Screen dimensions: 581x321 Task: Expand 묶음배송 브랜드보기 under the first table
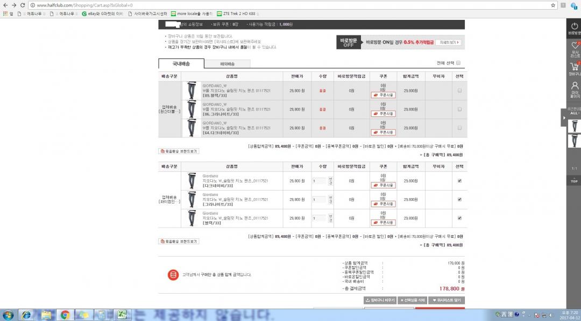coord(179,151)
